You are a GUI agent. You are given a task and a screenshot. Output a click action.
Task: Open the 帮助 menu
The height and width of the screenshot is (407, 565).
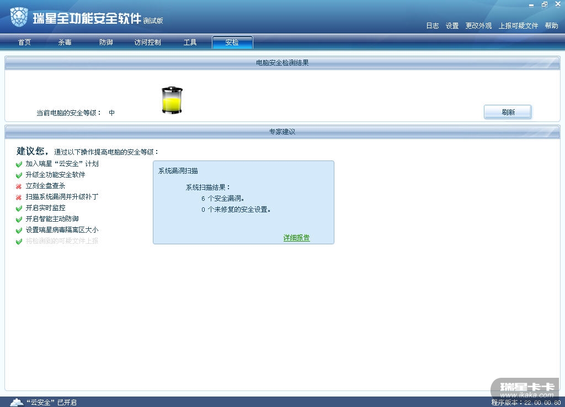552,25
